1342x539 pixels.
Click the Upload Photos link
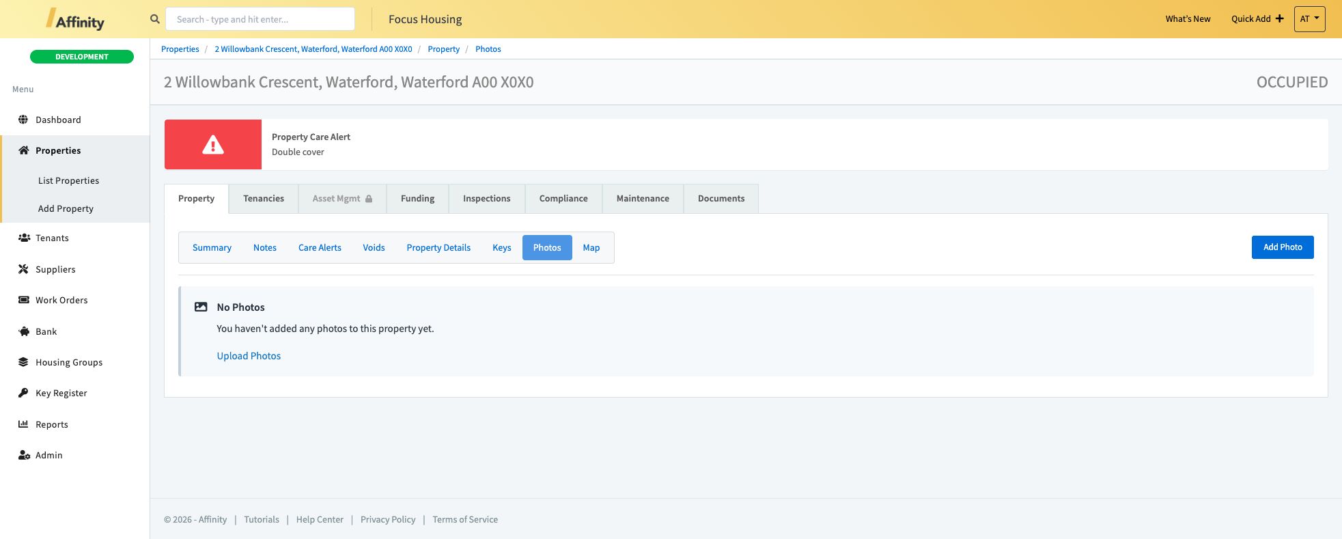[249, 356]
